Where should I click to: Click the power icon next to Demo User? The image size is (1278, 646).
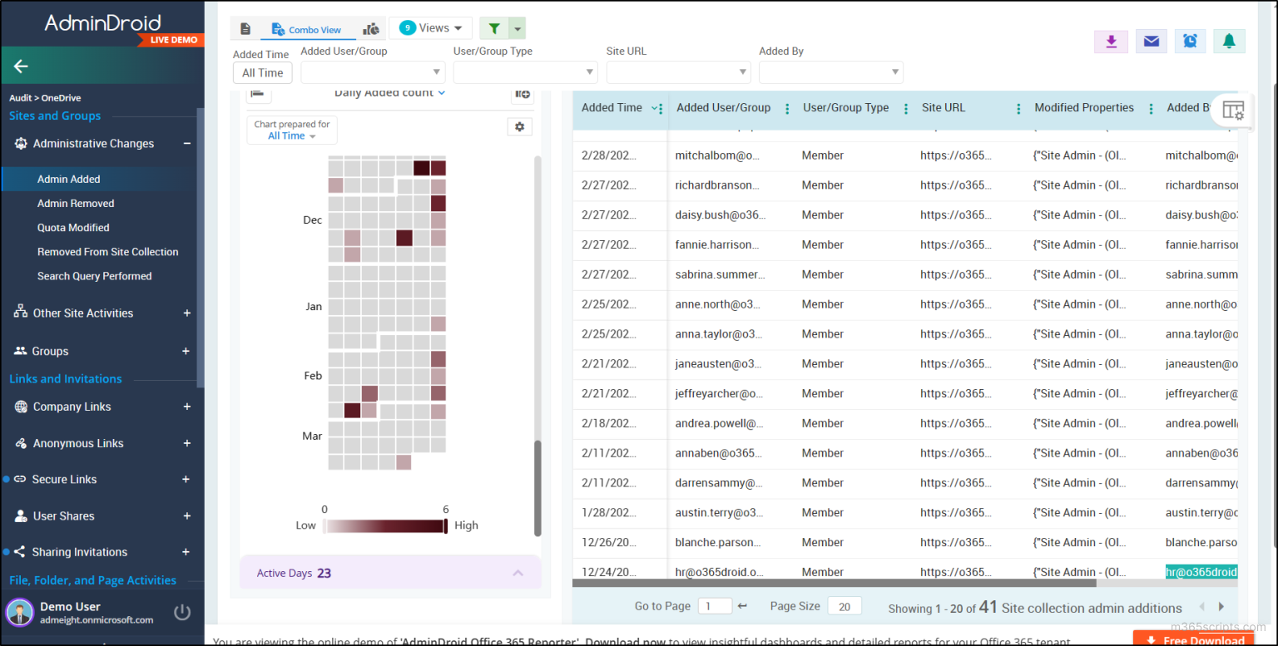[x=182, y=612]
